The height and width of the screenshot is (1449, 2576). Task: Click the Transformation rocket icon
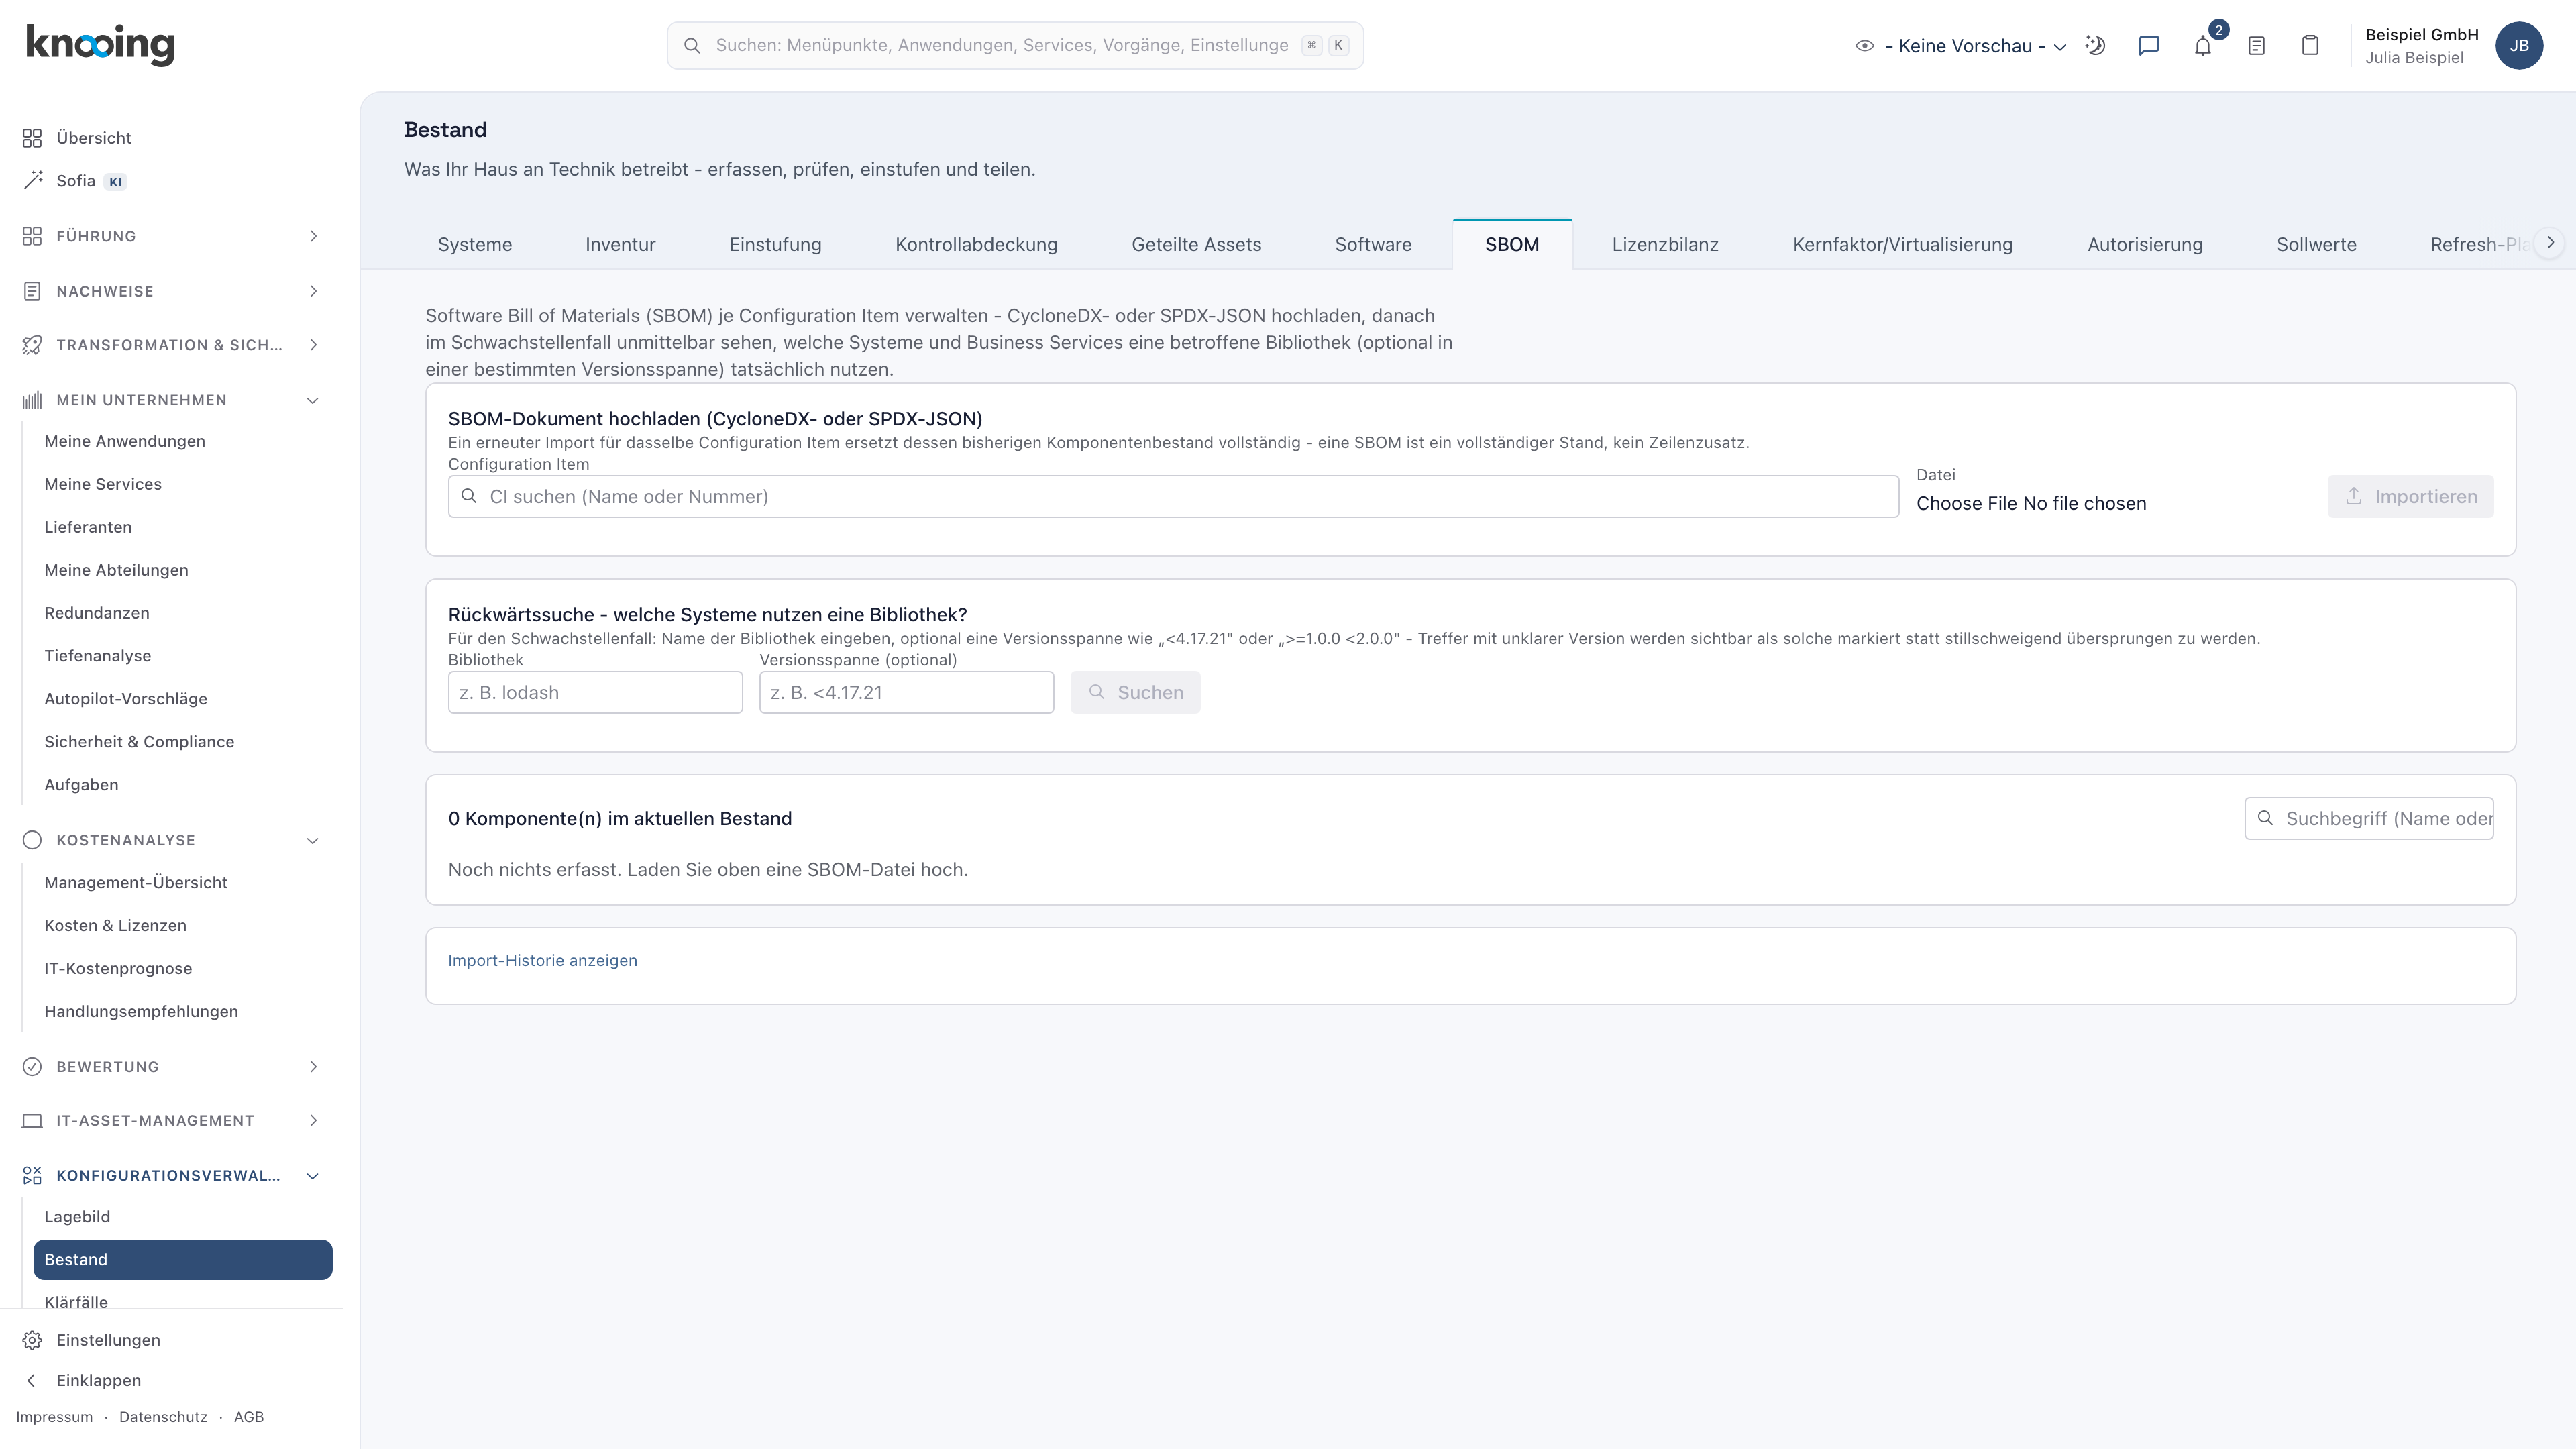tap(32, 345)
